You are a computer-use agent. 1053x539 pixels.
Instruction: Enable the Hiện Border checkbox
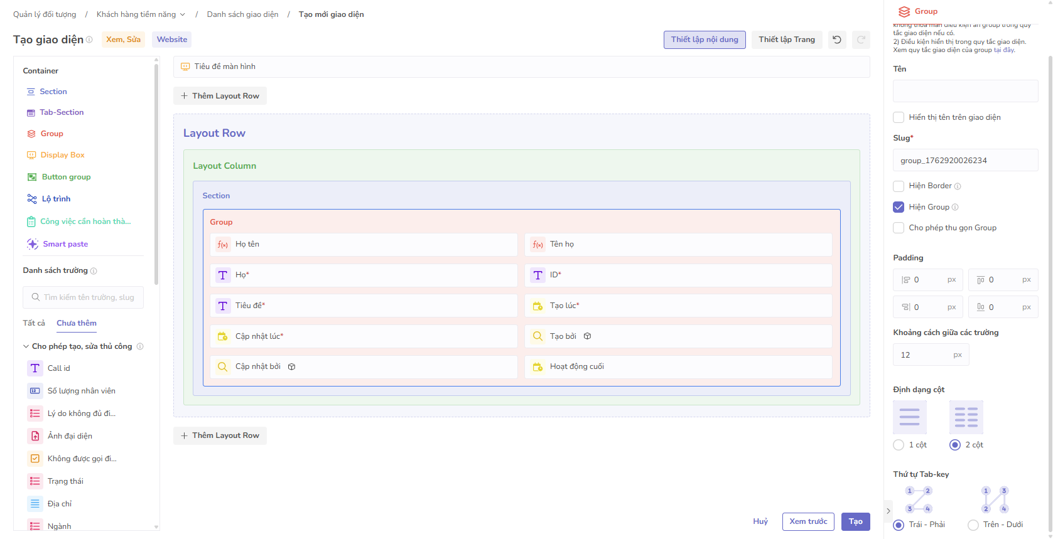899,186
